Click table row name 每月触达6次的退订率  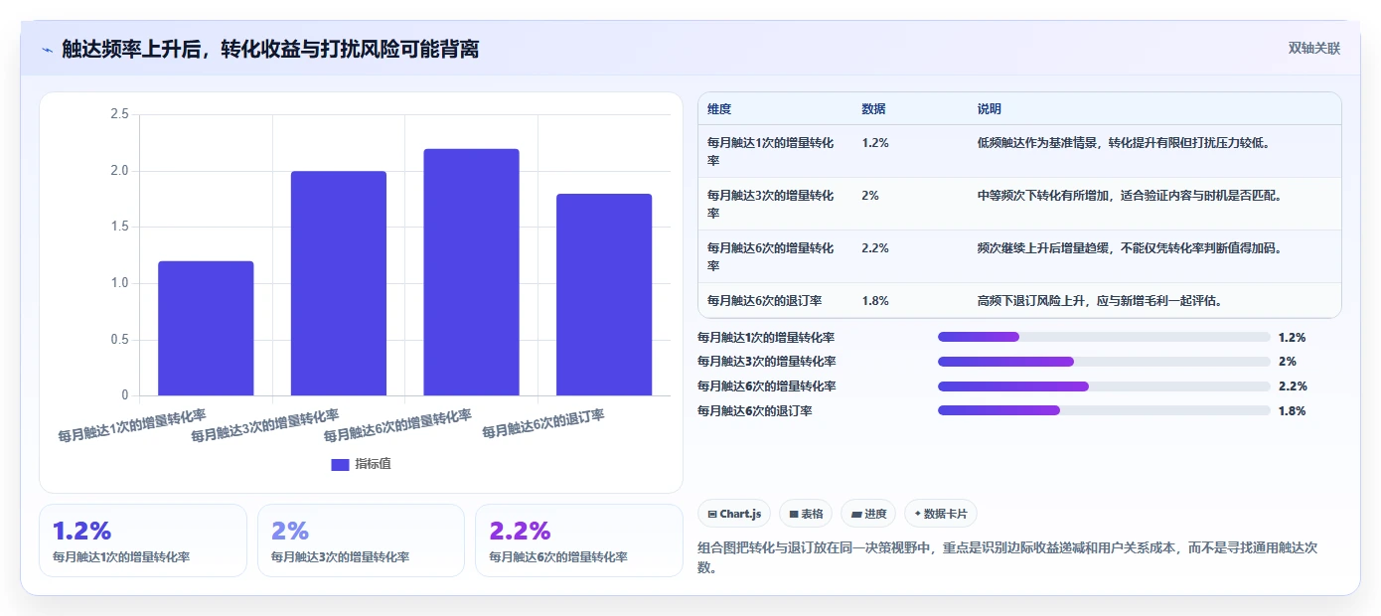[763, 301]
